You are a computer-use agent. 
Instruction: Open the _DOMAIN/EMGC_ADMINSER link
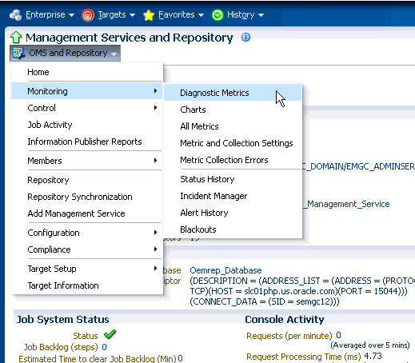click(x=359, y=166)
